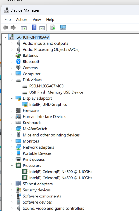The height and width of the screenshot is (211, 139).
Task: Click the Update device driver toolbar icon
Action: pyautogui.click(x=52, y=28)
